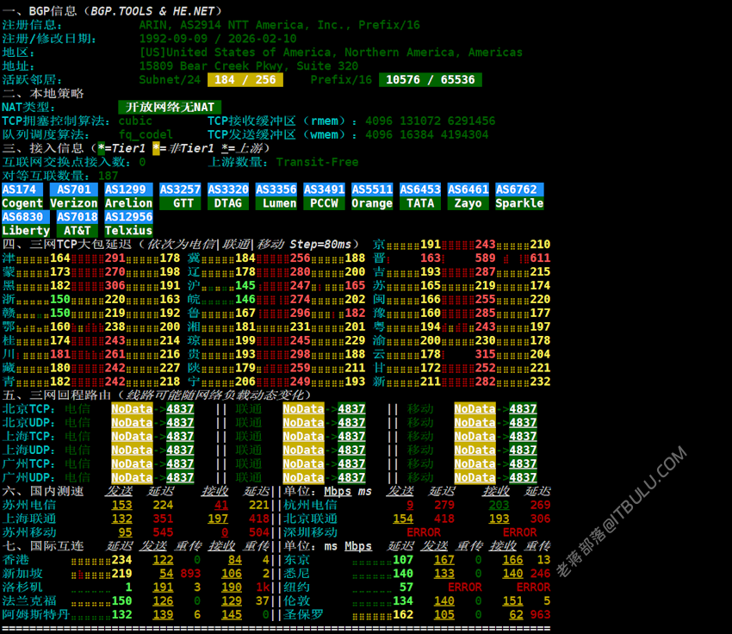Click the 七、国际互连 section heading
This screenshot has width=732, height=634.
coord(43,546)
